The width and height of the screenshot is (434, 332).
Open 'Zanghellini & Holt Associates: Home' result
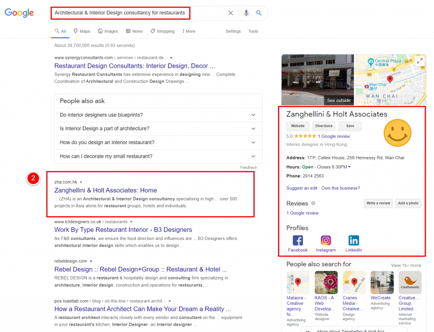point(106,190)
